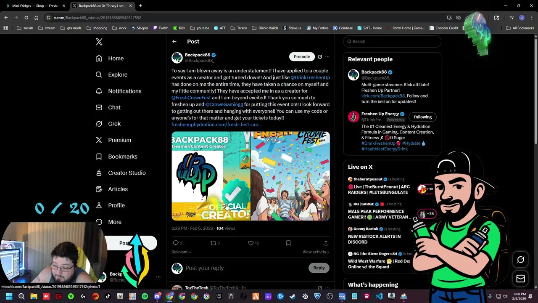Reload the page in the browser
Image resolution: width=538 pixels, height=303 pixels.
[26, 18]
